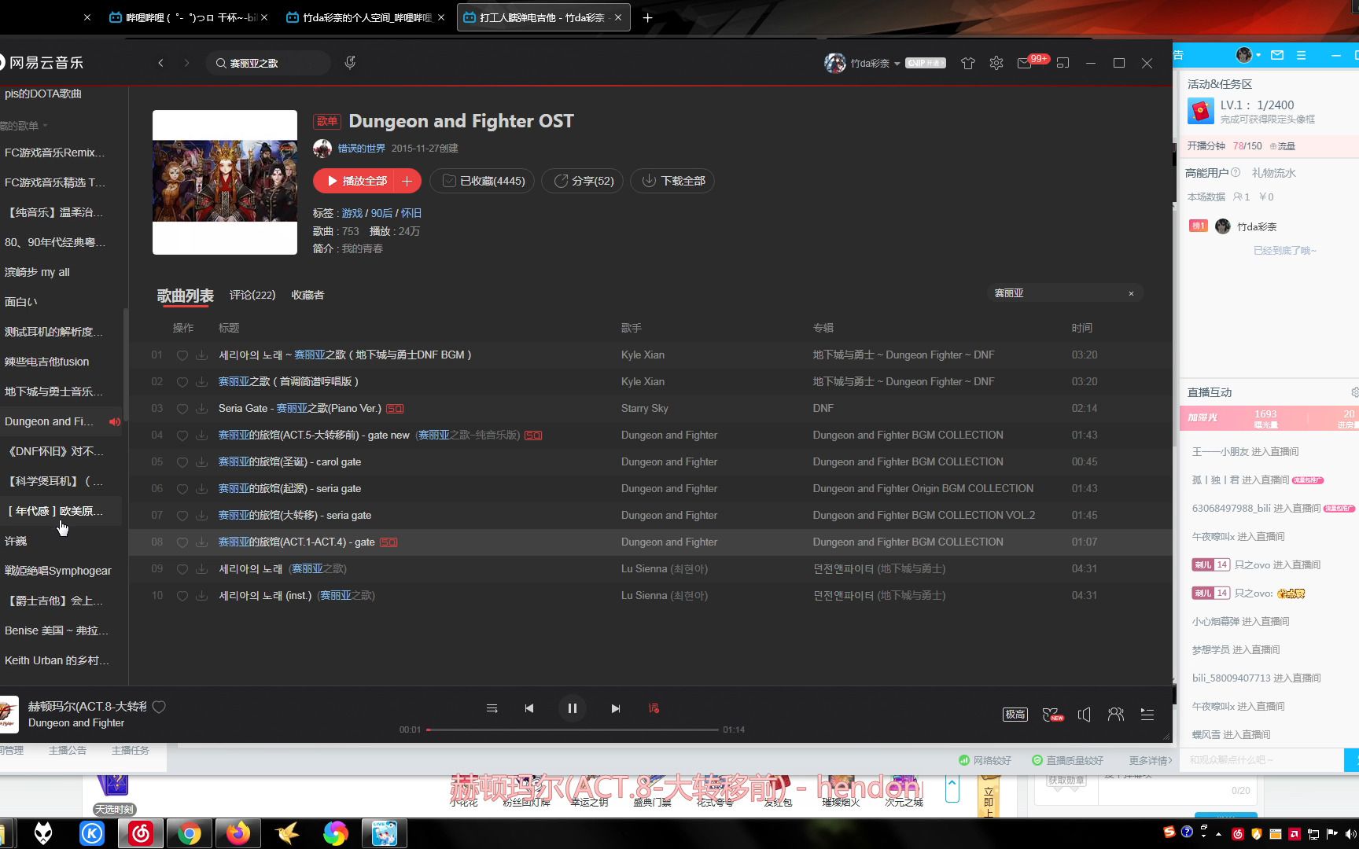1359x849 pixels.
Task: Click the 下载全部 download button
Action: point(673,181)
